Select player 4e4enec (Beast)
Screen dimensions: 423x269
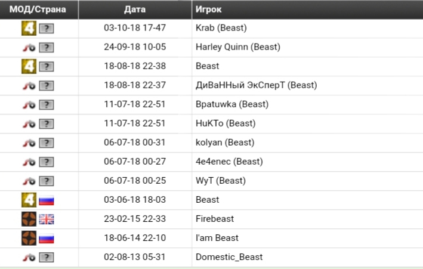pos(229,162)
